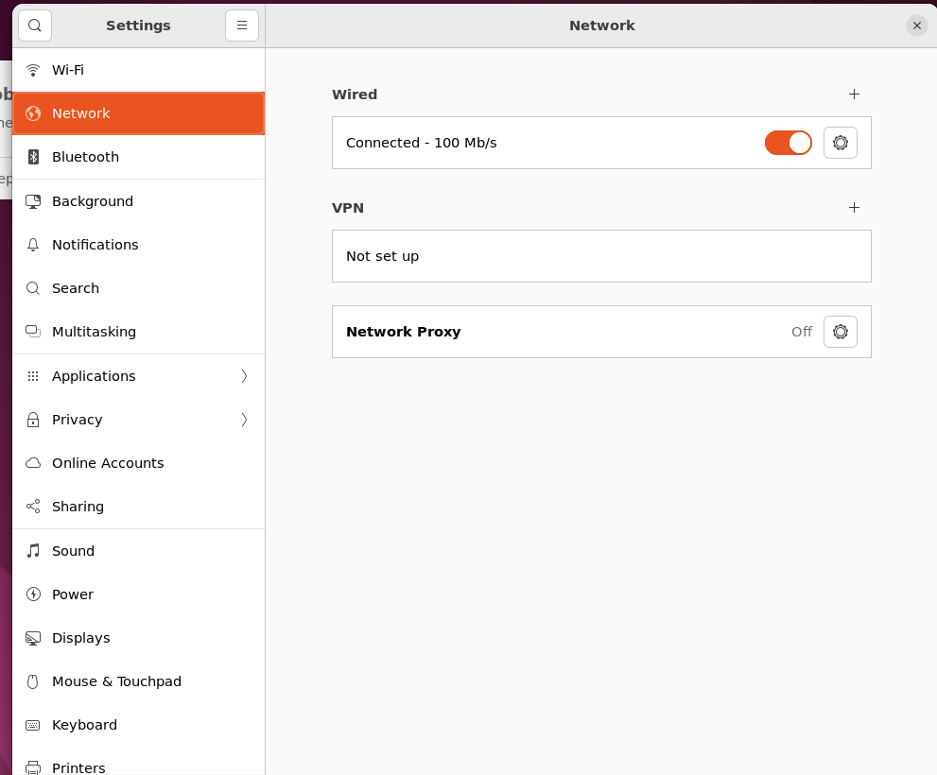The height and width of the screenshot is (775, 937).
Task: Open the Settings search button
Action: (x=35, y=26)
